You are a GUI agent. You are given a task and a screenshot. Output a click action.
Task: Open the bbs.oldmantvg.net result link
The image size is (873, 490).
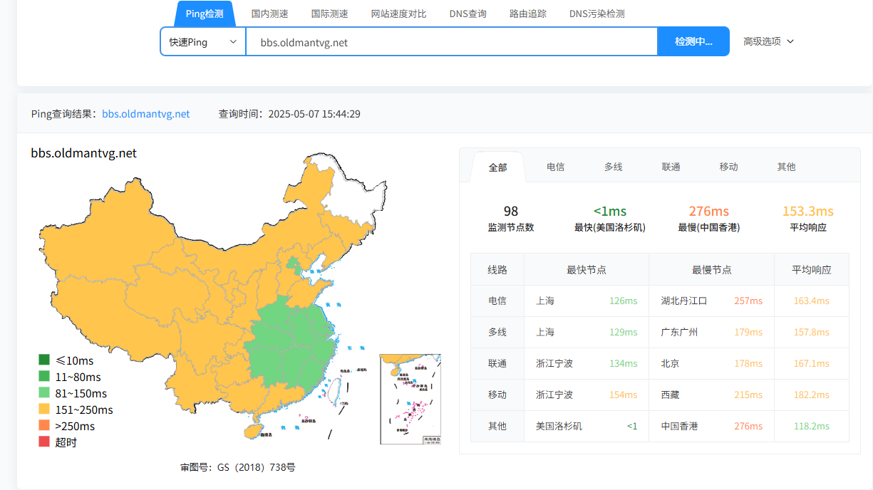tap(146, 114)
